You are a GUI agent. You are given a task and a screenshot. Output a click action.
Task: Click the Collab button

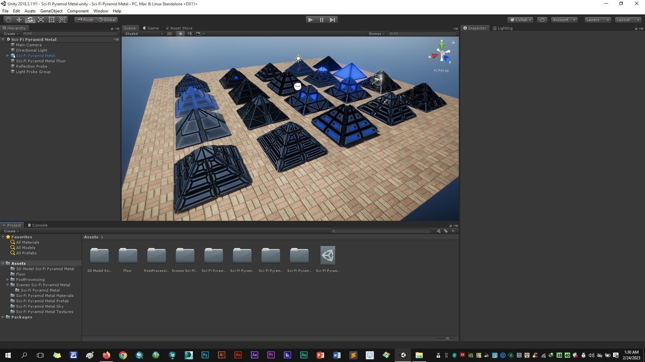520,20
